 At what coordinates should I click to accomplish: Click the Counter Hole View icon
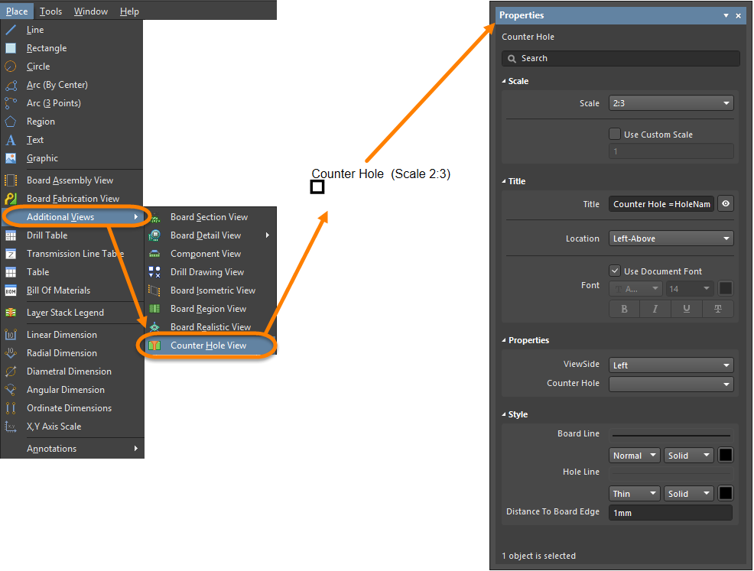(154, 346)
